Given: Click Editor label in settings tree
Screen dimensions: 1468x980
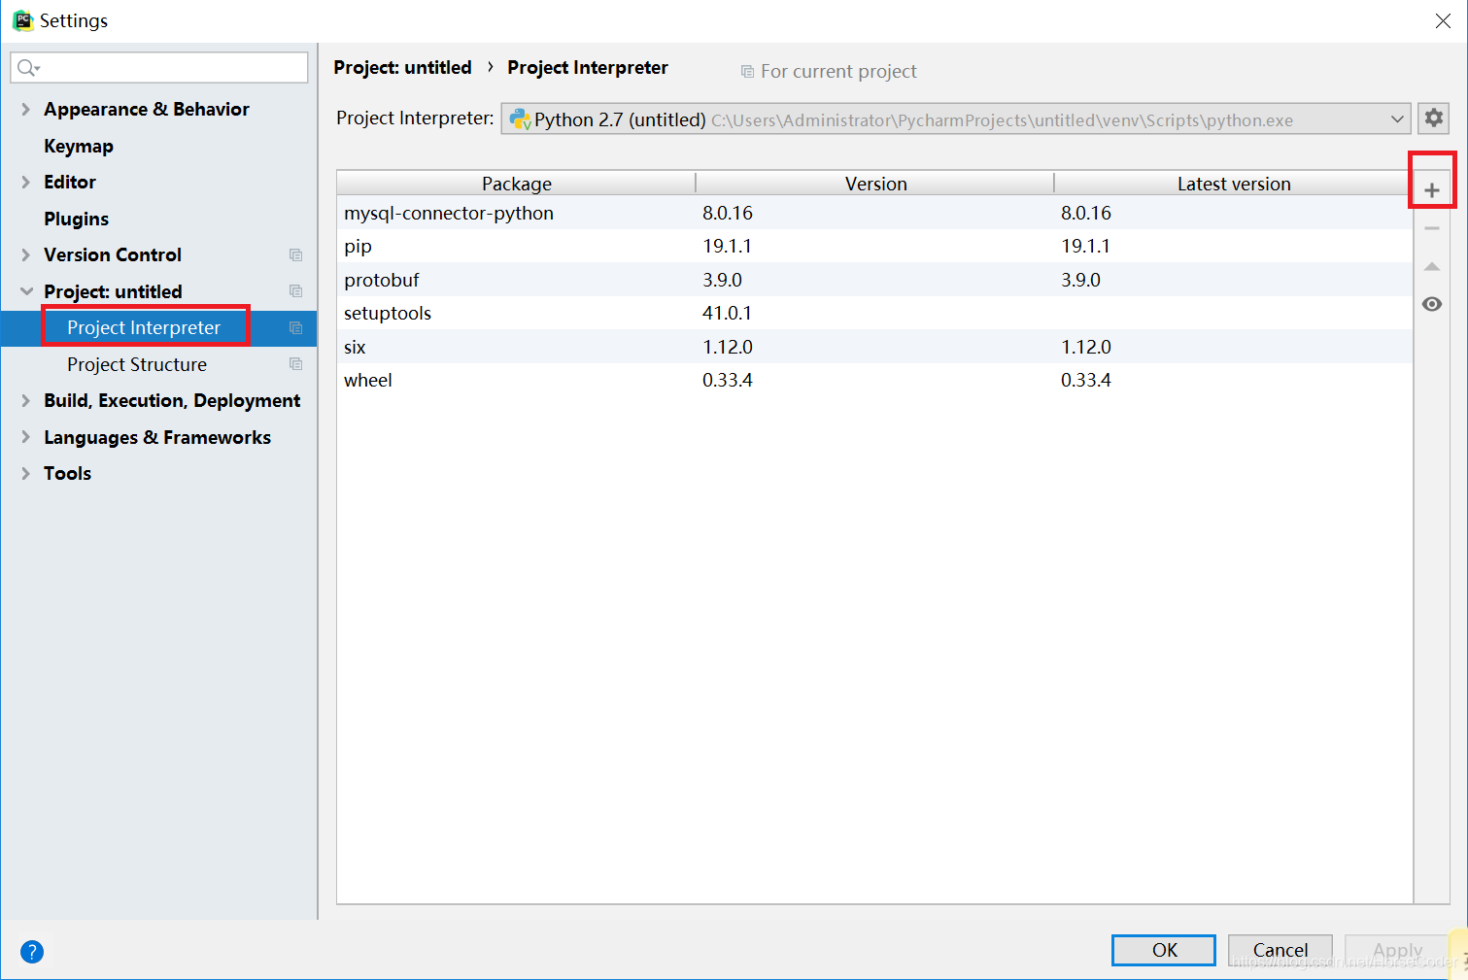Looking at the screenshot, I should pyautogui.click(x=70, y=183).
